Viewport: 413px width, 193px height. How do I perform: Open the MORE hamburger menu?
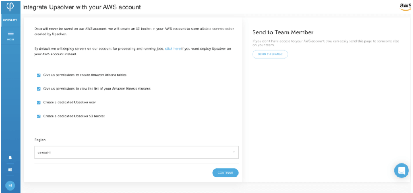click(x=10, y=35)
